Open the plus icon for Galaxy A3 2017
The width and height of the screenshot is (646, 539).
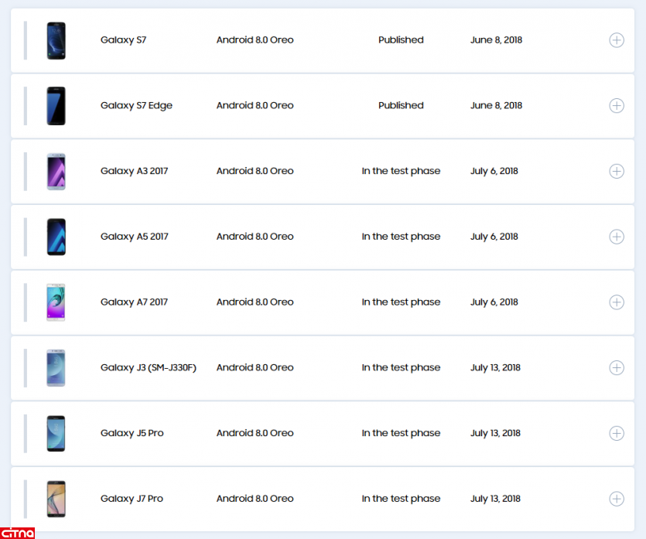617,172
